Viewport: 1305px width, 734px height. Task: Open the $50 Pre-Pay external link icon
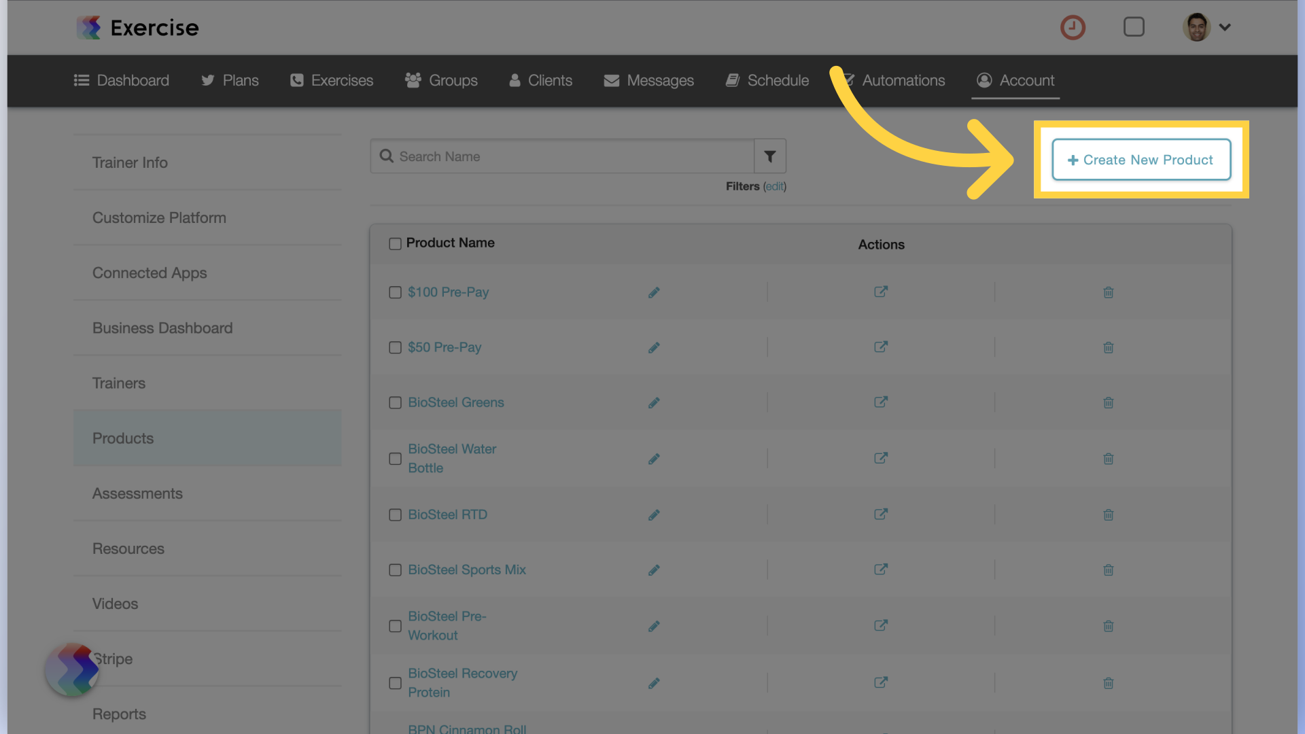tap(881, 347)
